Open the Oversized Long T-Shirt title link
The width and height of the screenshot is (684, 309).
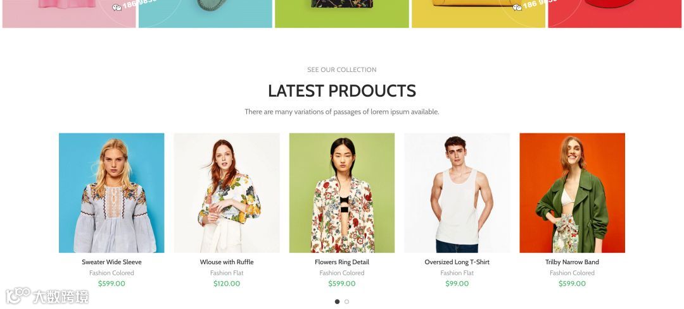click(457, 262)
